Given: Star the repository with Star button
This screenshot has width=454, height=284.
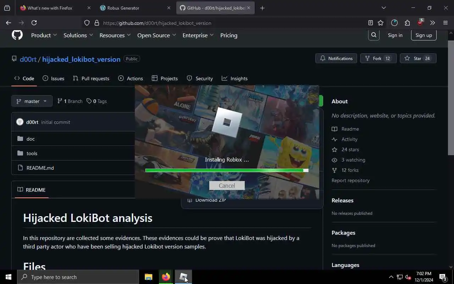Looking at the screenshot, I should (418, 58).
